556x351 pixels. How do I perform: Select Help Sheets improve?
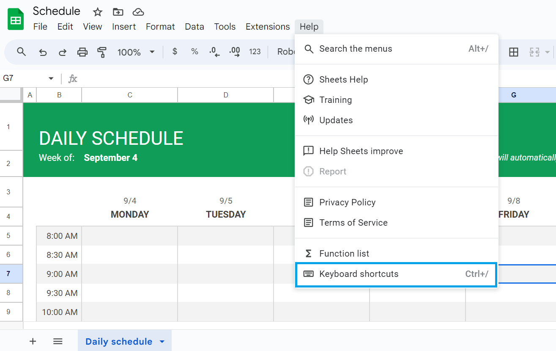click(396, 151)
